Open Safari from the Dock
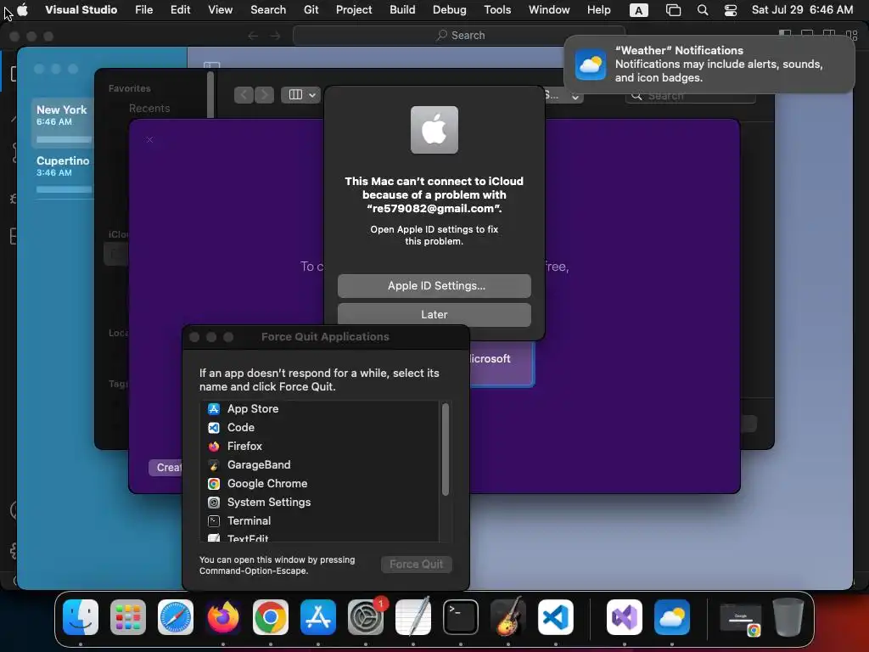Image resolution: width=869 pixels, height=652 pixels. [176, 617]
